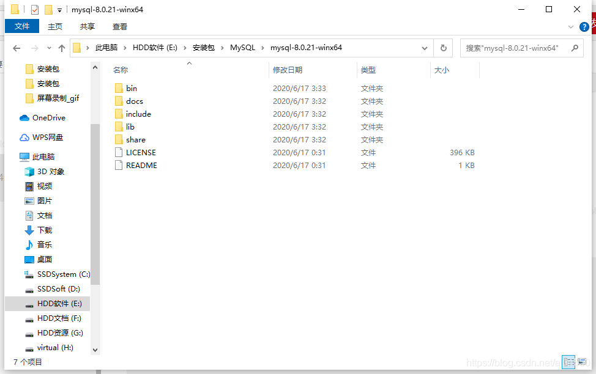The image size is (596, 374).
Task: Select the README file icon
Action: pos(119,165)
